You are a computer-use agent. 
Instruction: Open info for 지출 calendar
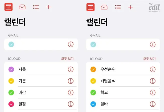(71, 69)
